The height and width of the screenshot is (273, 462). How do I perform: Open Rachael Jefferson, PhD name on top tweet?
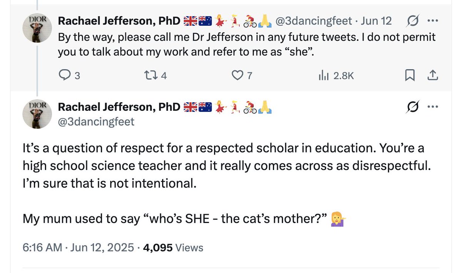point(119,21)
